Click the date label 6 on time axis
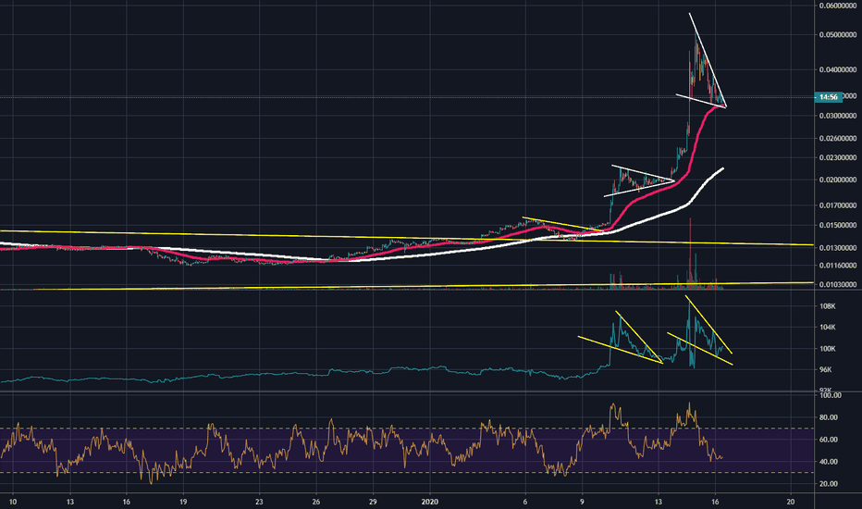 coord(525,502)
